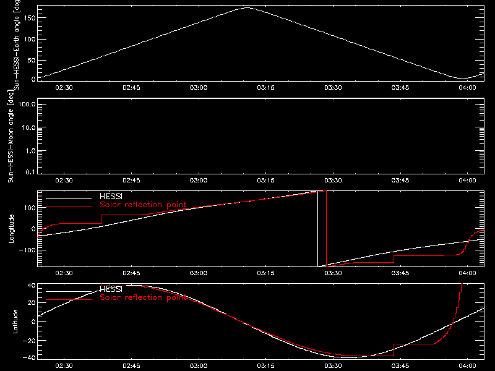
Task: Click the 50 tick on Earth angle axis
Action: point(32,60)
